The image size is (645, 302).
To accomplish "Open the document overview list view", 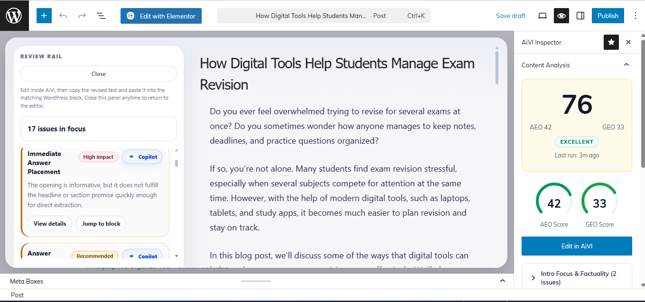I will click(x=101, y=16).
